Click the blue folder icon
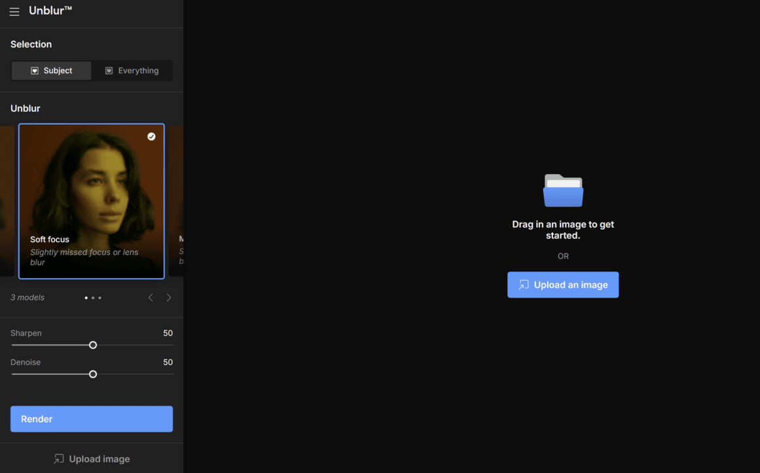Viewport: 760px width, 473px height. (x=563, y=190)
